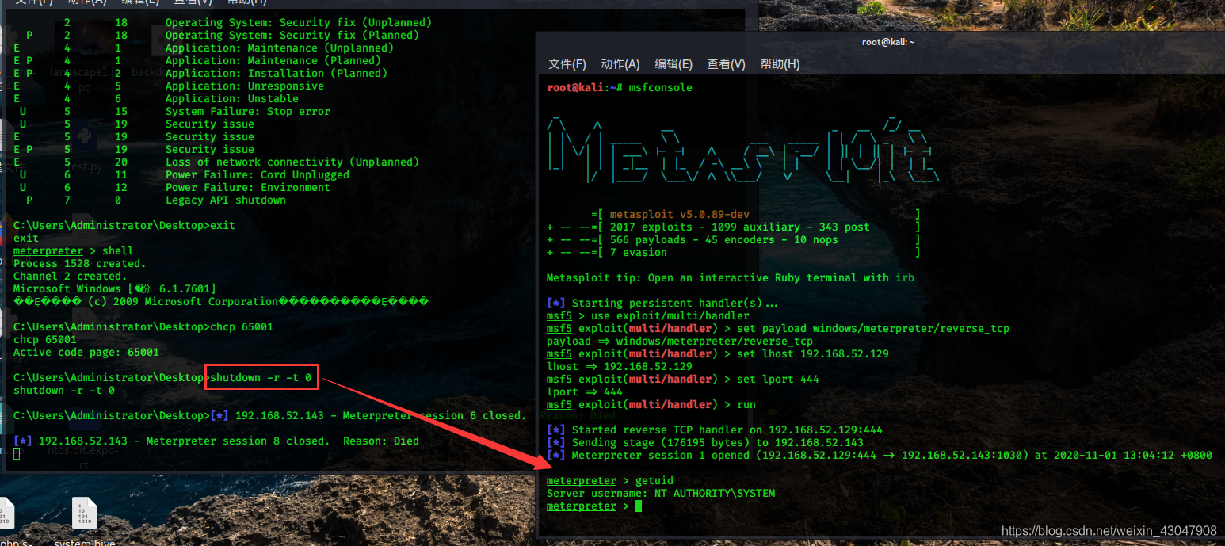Click 'Application: Maintenance (Planned)' row
The width and height of the screenshot is (1225, 546).
197,60
